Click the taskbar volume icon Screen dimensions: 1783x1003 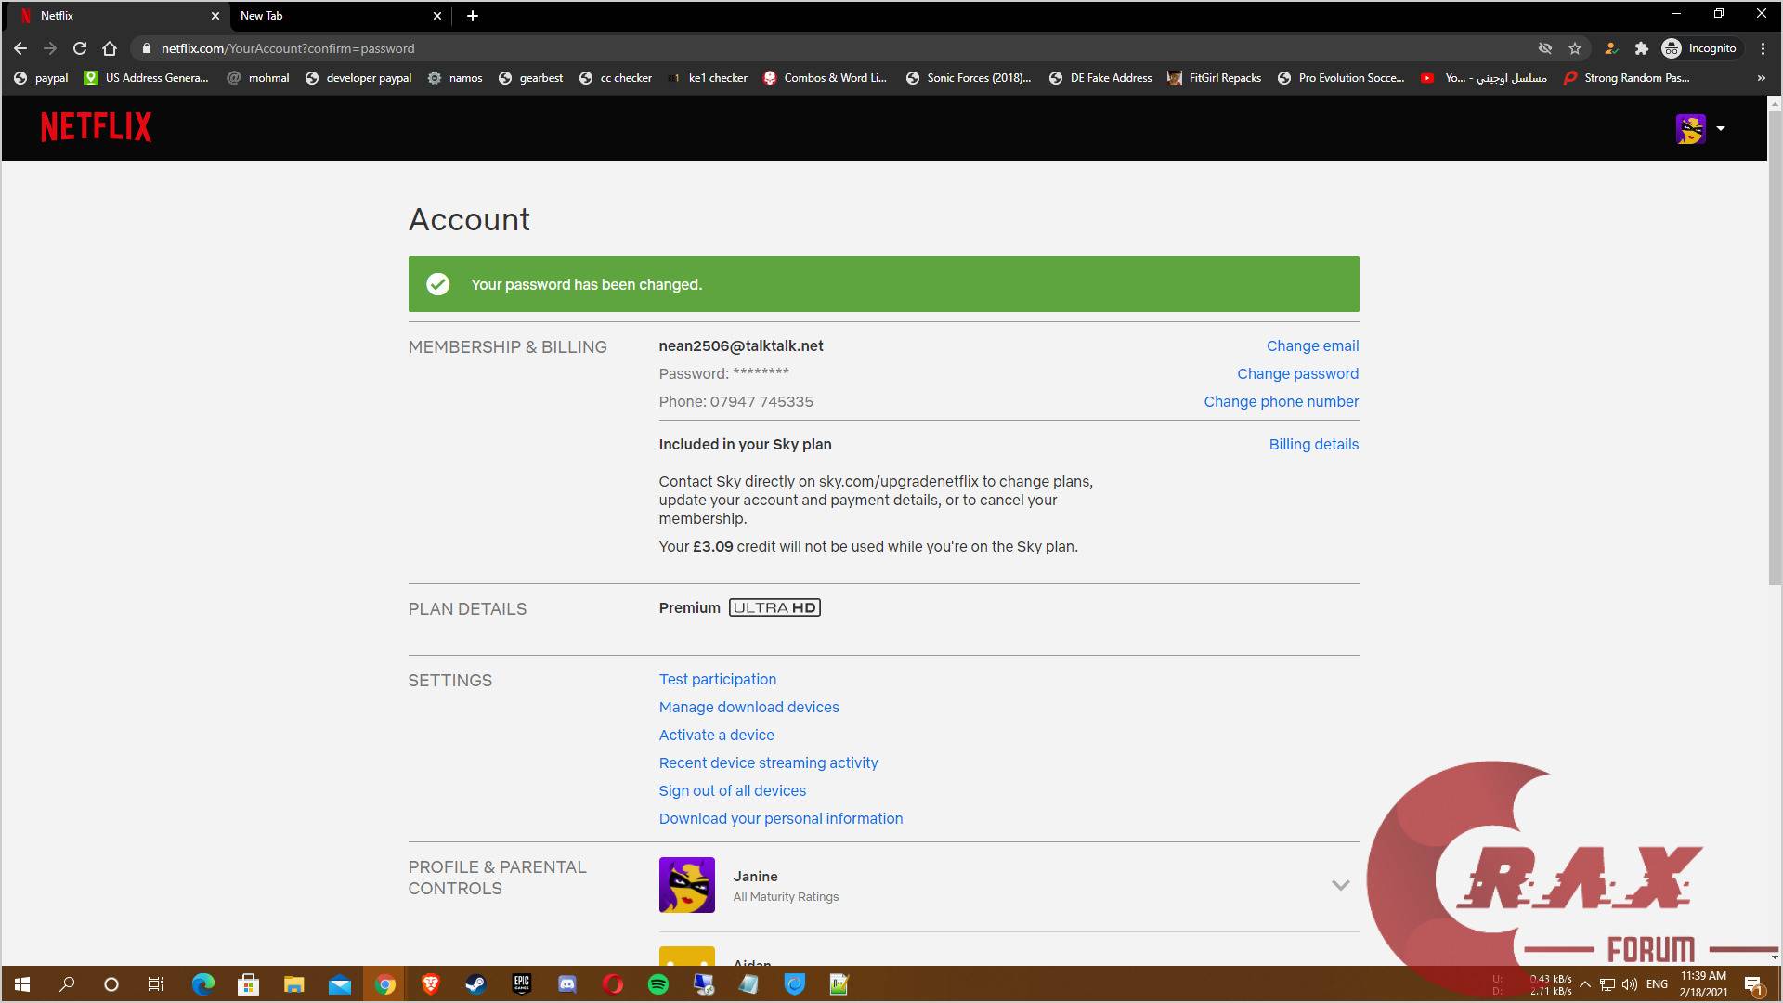tap(1630, 984)
